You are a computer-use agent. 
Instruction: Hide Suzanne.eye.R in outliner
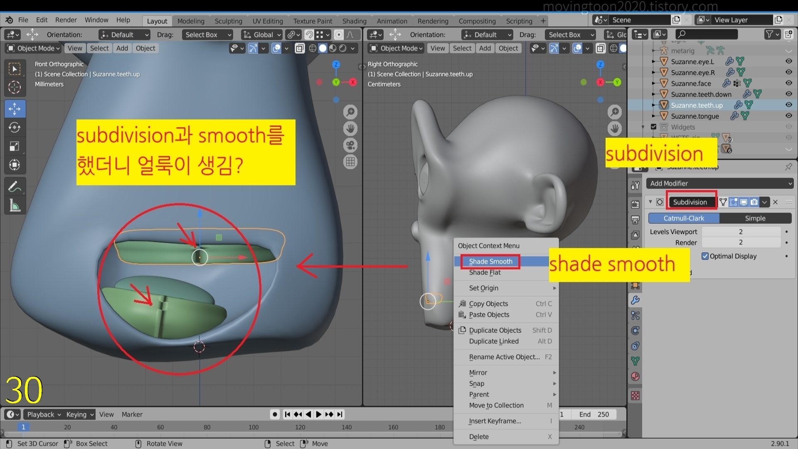(788, 72)
